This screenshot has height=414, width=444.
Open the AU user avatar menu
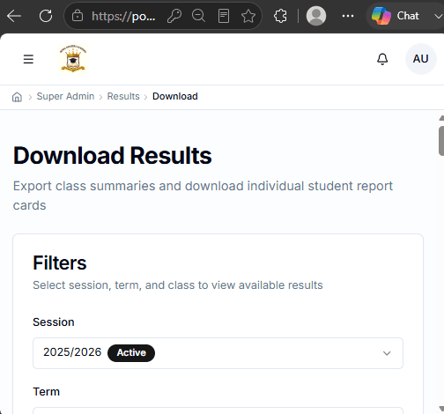pyautogui.click(x=420, y=59)
